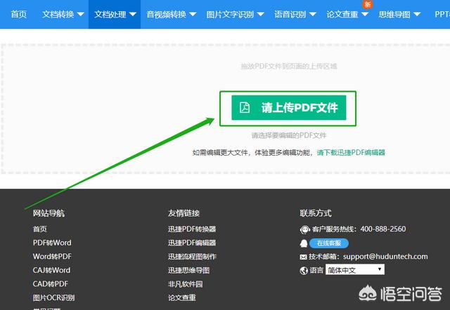Click the customer service hotline headset icon
Image resolution: width=450 pixels, height=310 pixels.
304,229
